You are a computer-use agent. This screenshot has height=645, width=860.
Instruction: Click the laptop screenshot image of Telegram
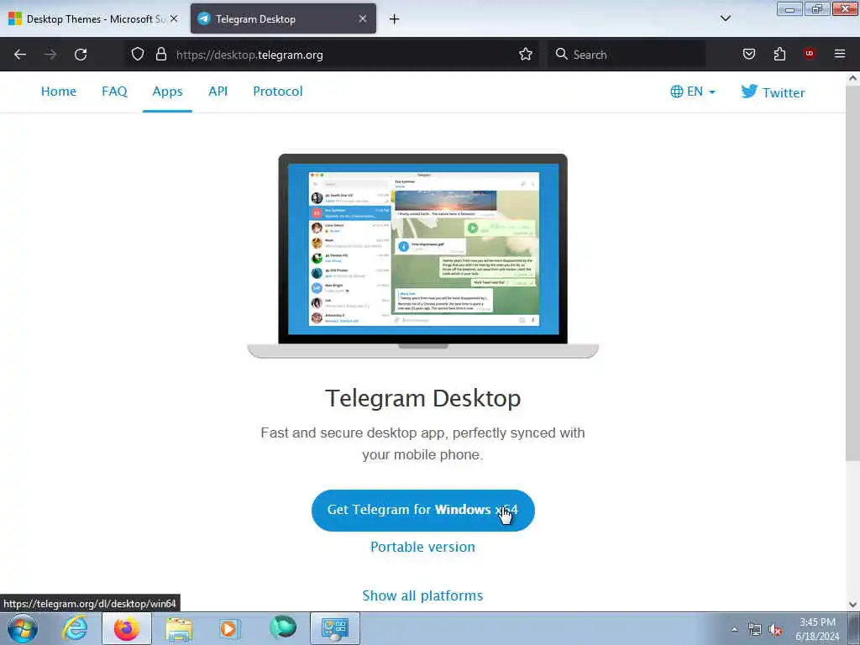(x=423, y=255)
